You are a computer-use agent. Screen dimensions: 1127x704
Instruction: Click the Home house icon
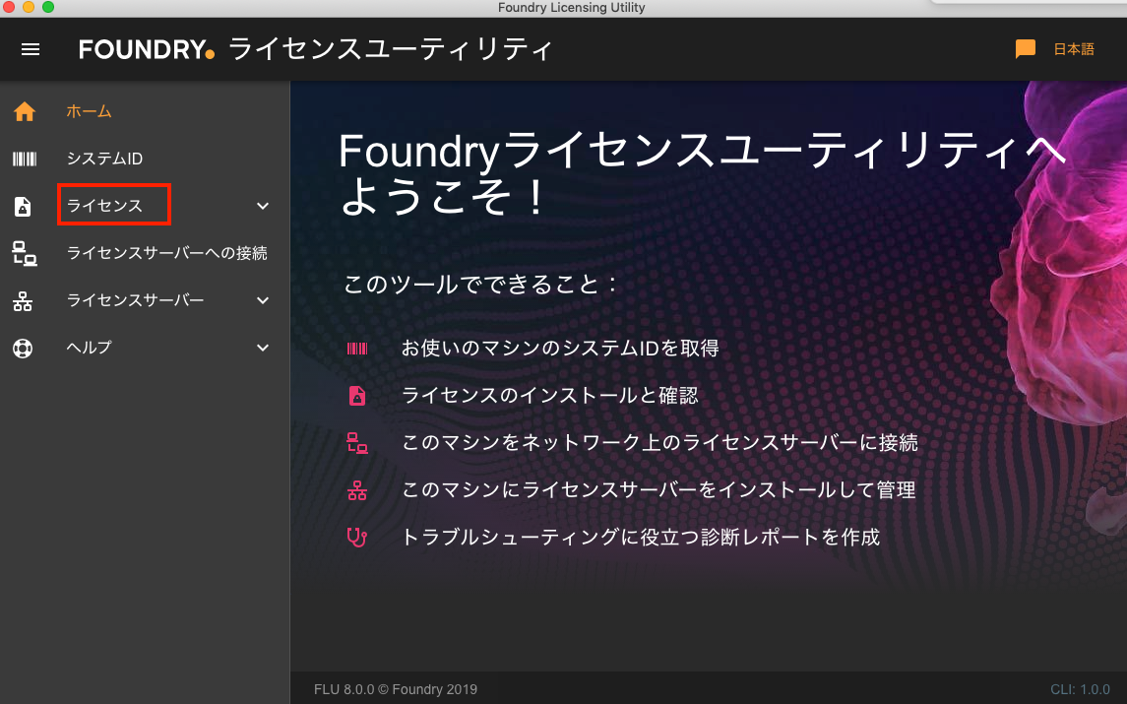(x=25, y=111)
